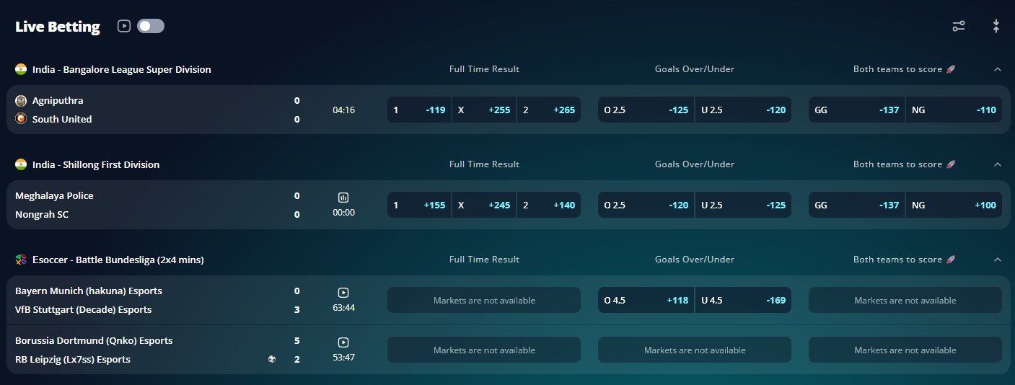Open the filter settings sliders icon
The width and height of the screenshot is (1015, 385).
(958, 26)
